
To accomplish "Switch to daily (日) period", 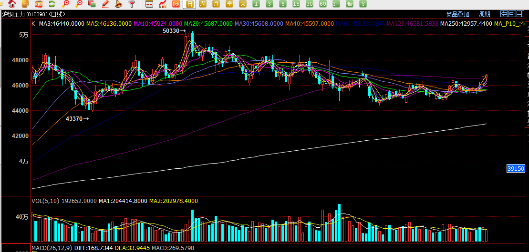I will pos(190,4).
